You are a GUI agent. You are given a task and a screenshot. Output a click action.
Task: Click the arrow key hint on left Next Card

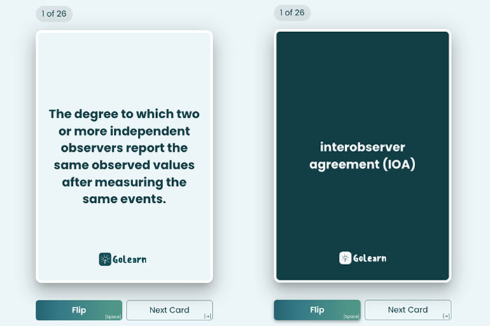pyautogui.click(x=207, y=317)
